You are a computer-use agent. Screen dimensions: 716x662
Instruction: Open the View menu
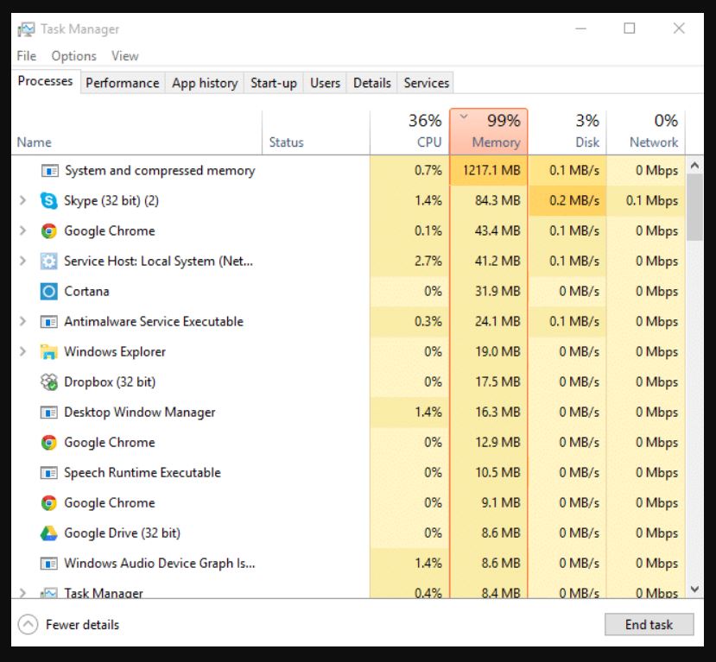(124, 56)
